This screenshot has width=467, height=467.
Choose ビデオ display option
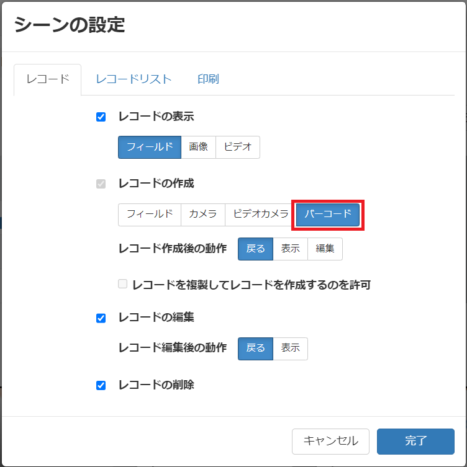pos(238,147)
